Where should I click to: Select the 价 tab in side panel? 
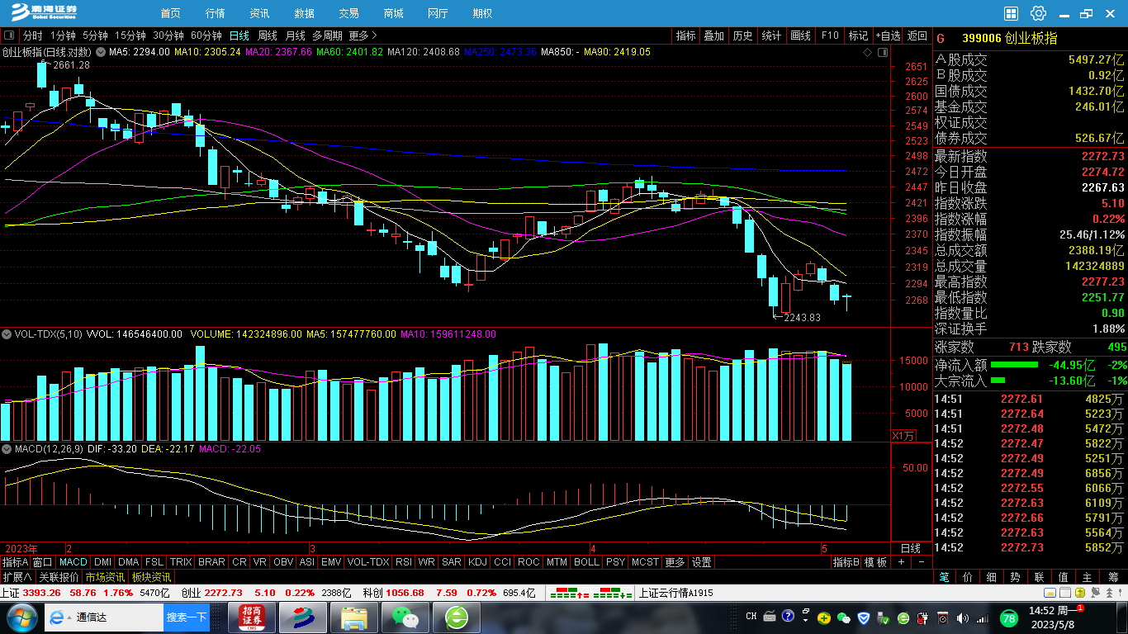[x=968, y=577]
